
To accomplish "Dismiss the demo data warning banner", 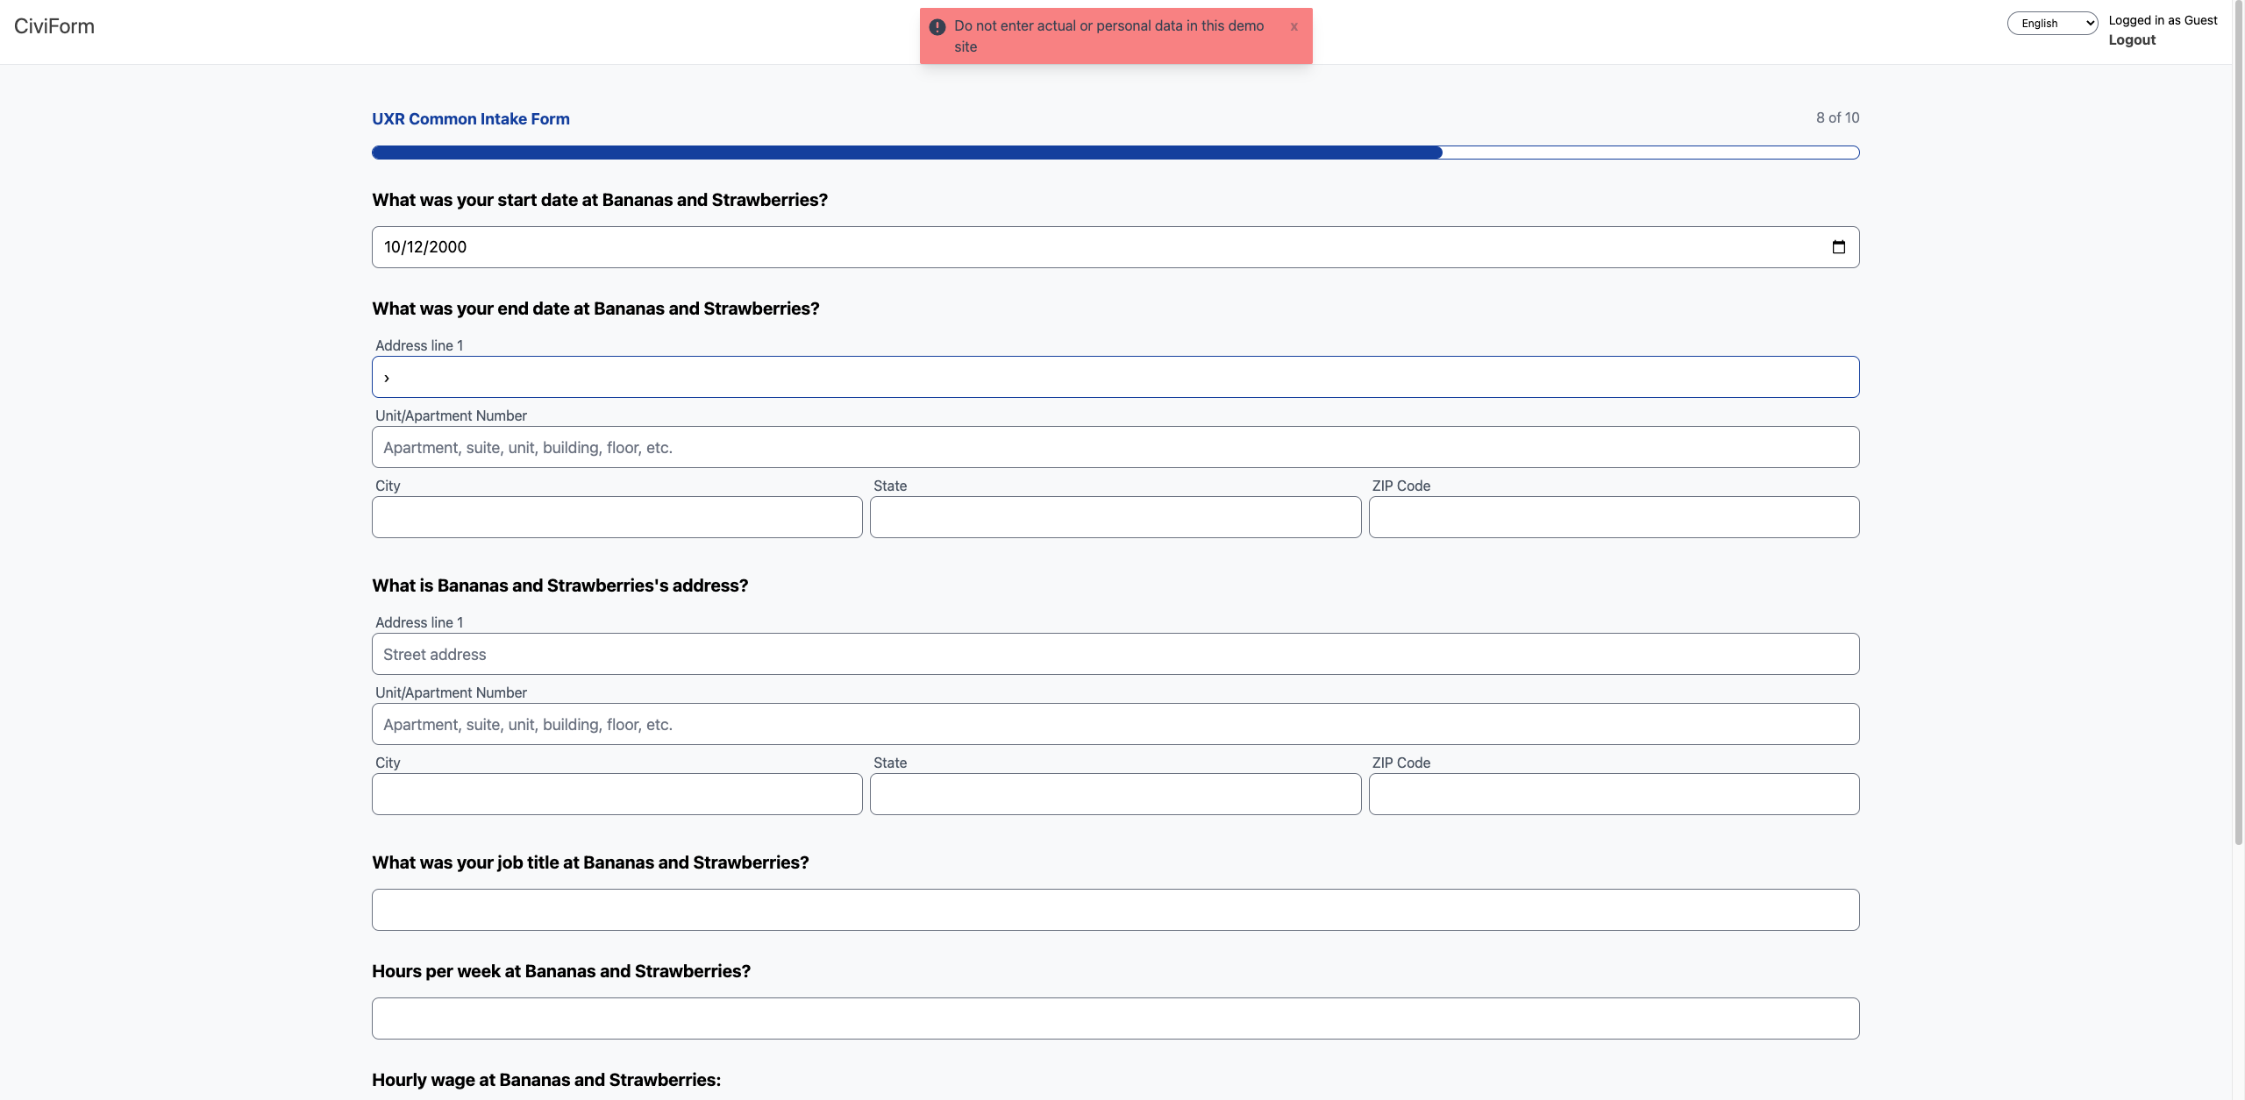I will [x=1294, y=27].
